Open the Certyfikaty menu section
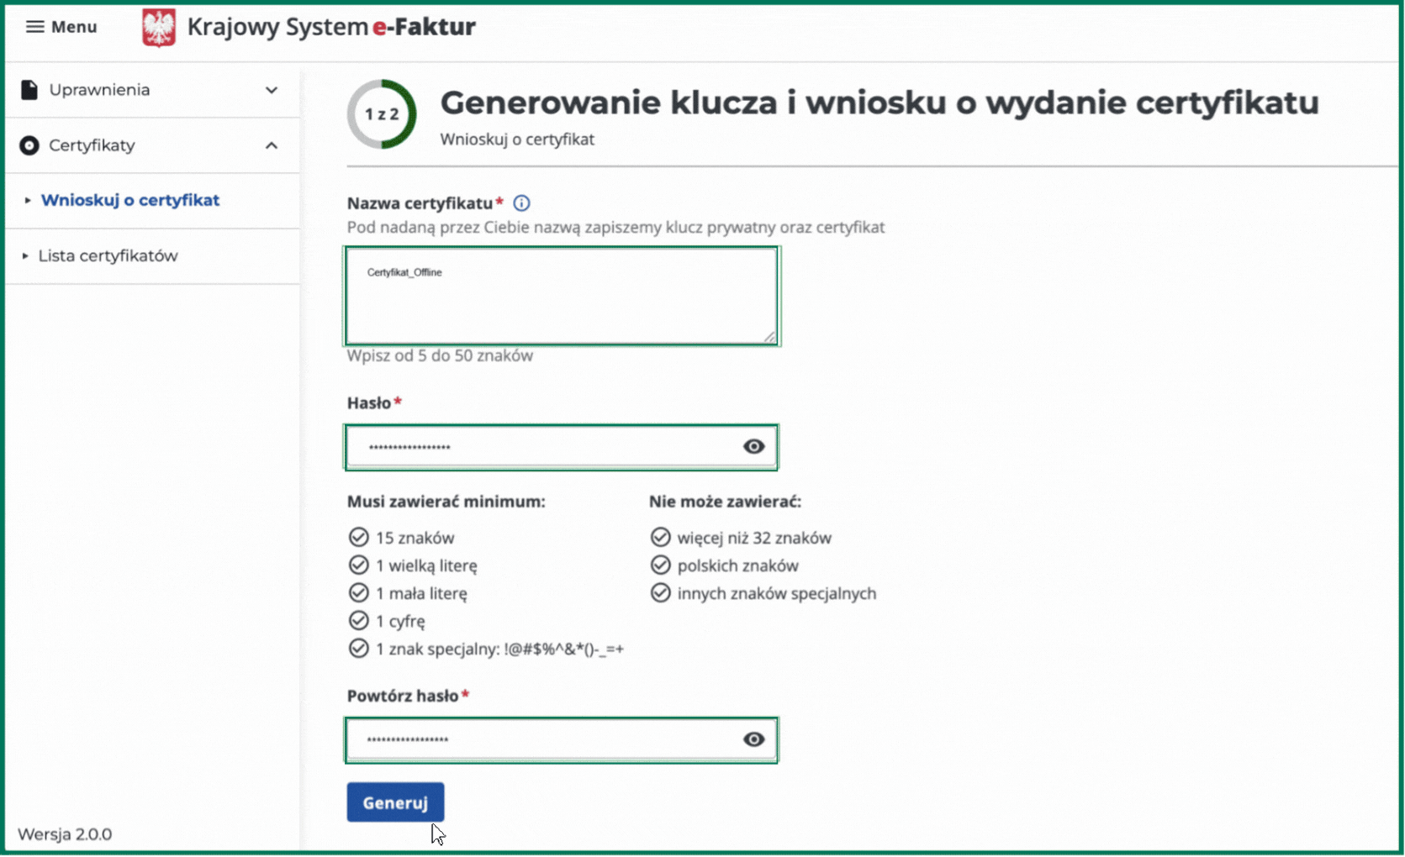This screenshot has width=1405, height=857. [152, 145]
